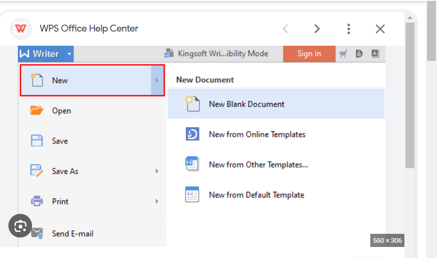Click the WPS Office Help Center title

tap(89, 28)
